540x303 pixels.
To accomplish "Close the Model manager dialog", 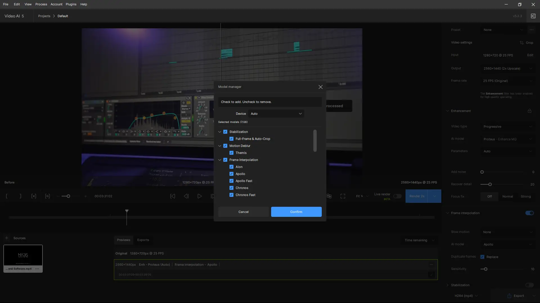I will [x=320, y=87].
